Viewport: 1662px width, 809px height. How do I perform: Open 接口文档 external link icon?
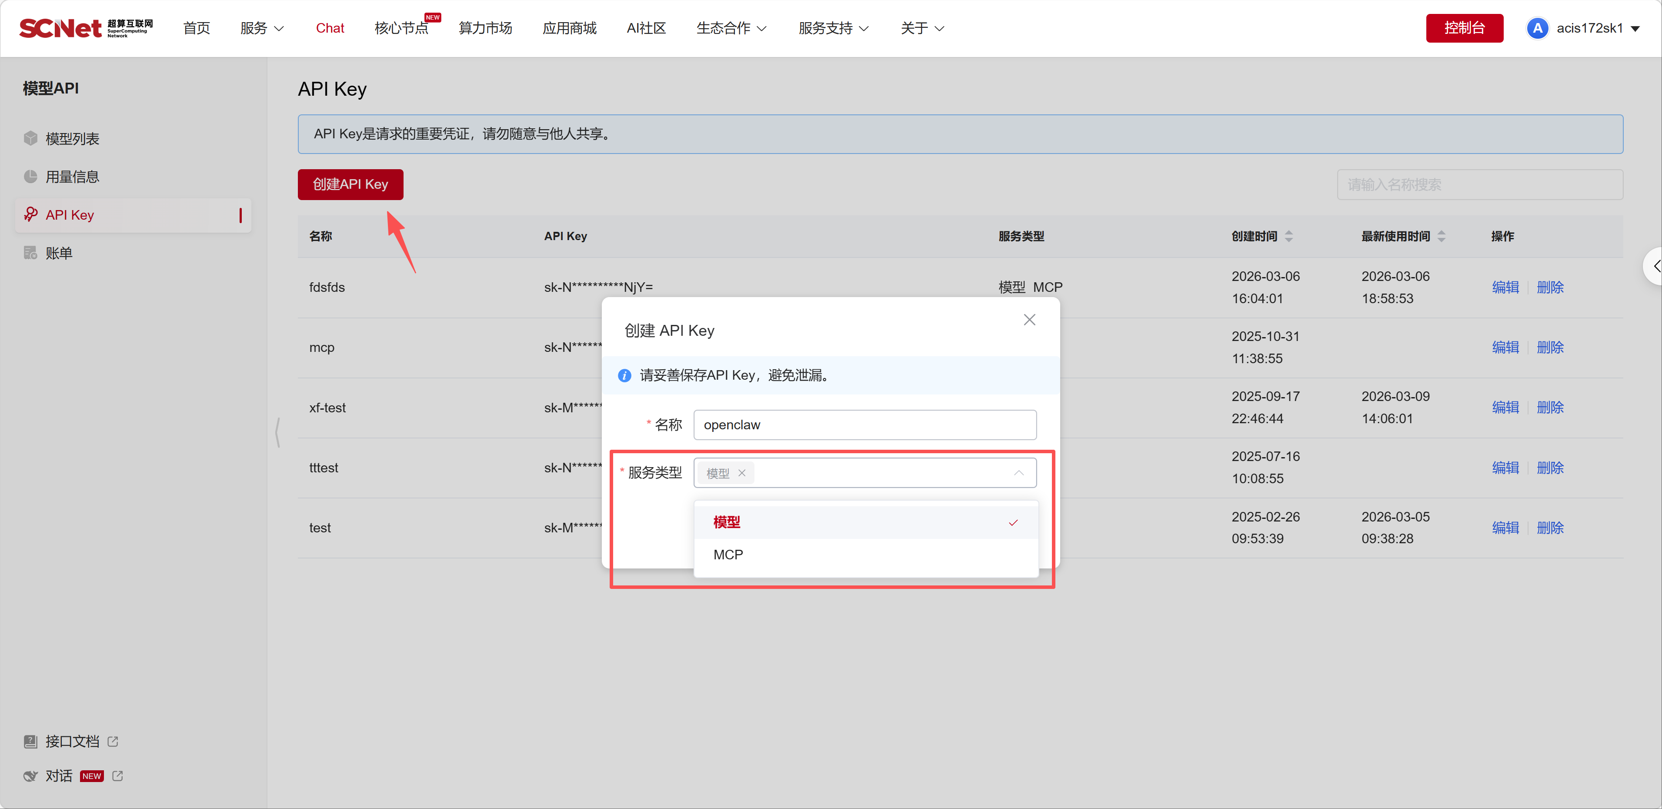point(113,741)
